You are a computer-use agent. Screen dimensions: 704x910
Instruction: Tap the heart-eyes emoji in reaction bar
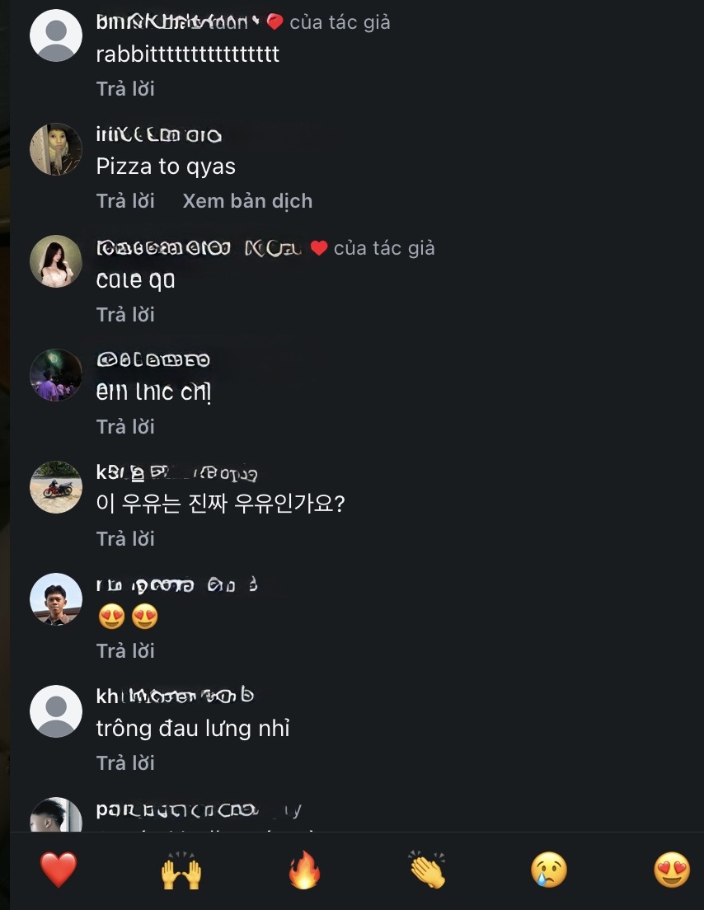point(672,870)
